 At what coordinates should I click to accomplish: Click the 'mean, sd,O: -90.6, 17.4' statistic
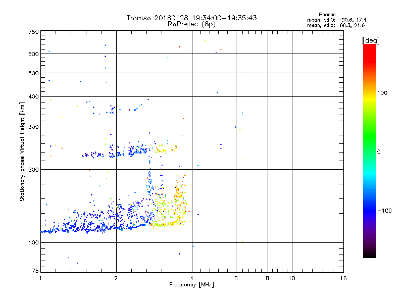click(336, 20)
